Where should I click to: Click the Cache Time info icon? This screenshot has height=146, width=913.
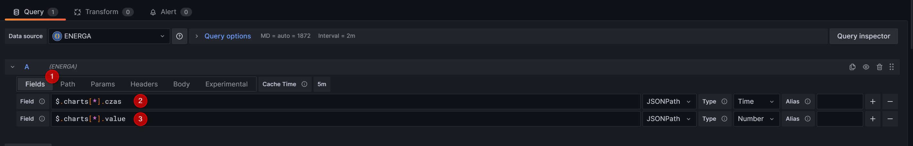[304, 84]
